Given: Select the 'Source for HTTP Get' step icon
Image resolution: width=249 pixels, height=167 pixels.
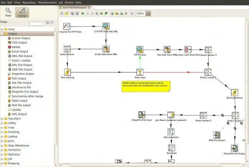Looking at the screenshot, I should 67,26.
